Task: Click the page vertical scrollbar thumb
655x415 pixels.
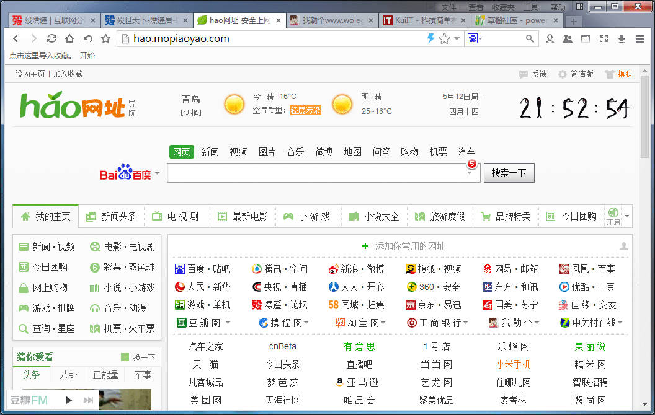Action: tap(644, 117)
